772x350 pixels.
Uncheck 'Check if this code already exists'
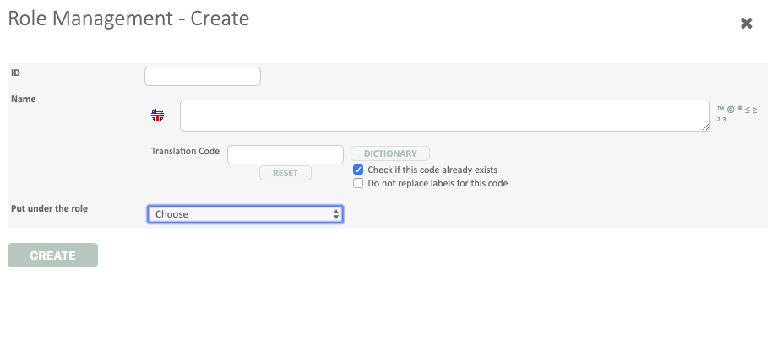[x=358, y=170]
